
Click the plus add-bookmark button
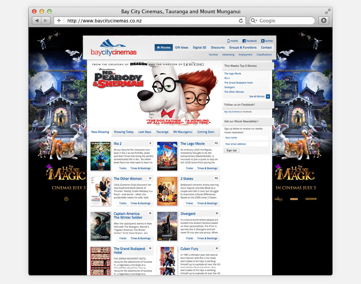[59, 21]
